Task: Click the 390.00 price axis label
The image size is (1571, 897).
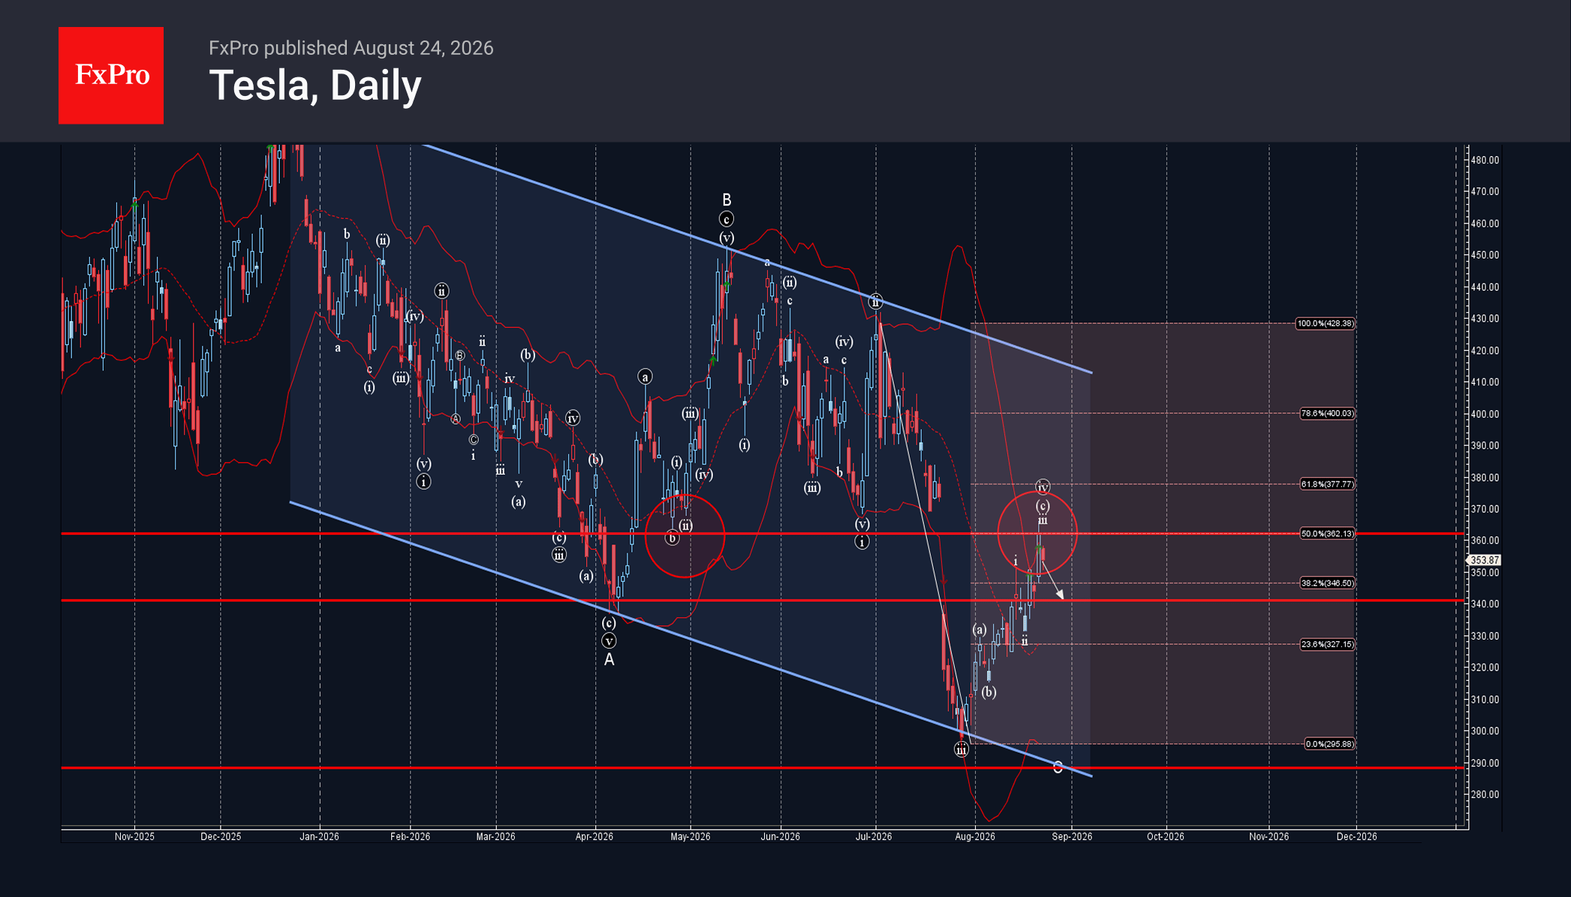Action: (1485, 446)
